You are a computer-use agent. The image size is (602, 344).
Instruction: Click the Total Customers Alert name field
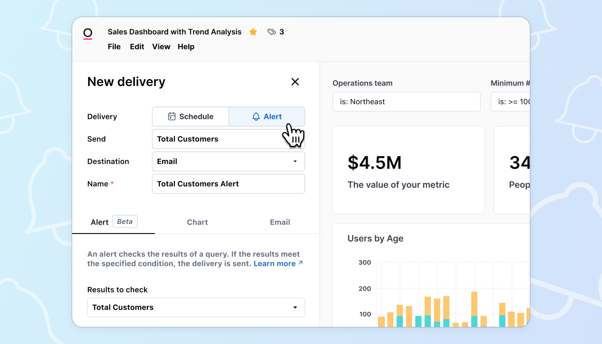pyautogui.click(x=228, y=184)
